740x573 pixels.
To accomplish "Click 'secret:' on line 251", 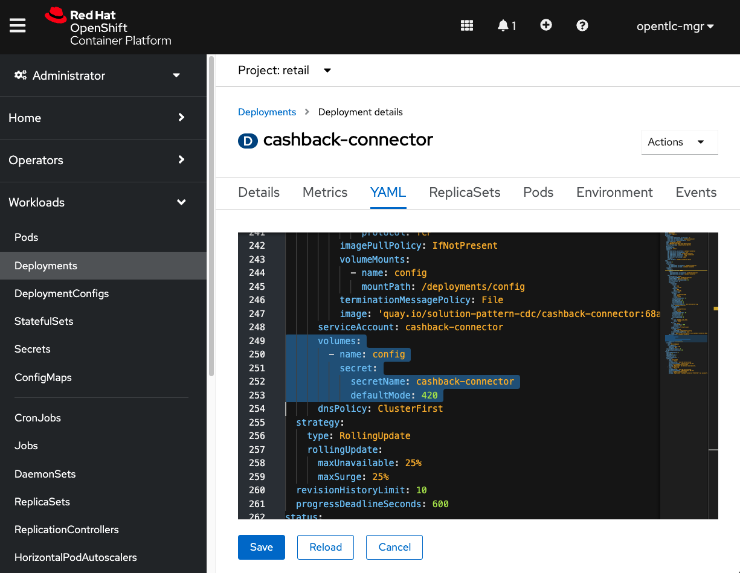I will 358,368.
